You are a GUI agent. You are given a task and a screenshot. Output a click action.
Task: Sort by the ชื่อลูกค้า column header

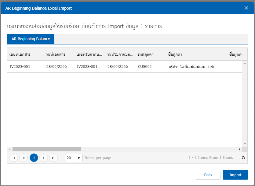(175, 54)
